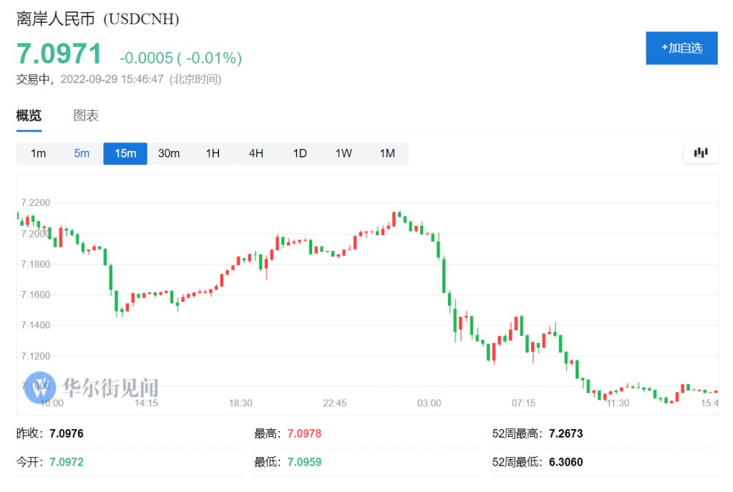Image resolution: width=733 pixels, height=492 pixels.
Task: Click the 离岸人民币 (USDCNH) title
Action: 97,19
